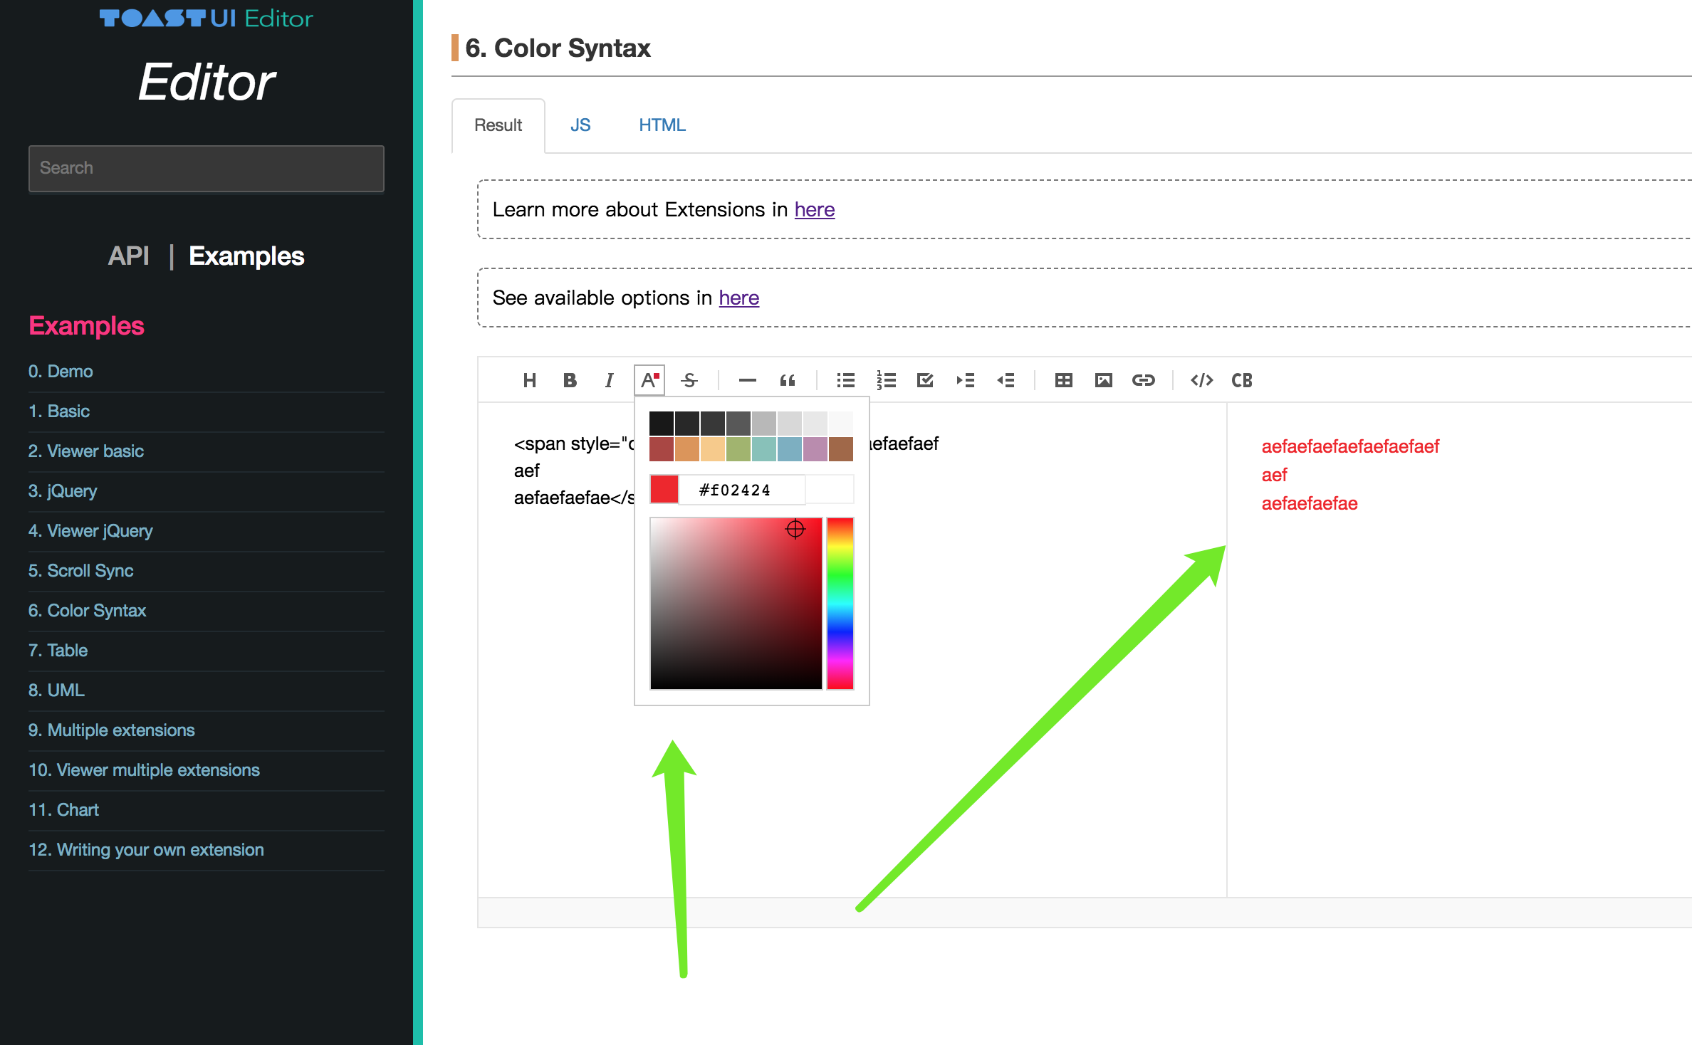Open the text color picker dropdown
The height and width of the screenshot is (1045, 1692).
pos(648,380)
